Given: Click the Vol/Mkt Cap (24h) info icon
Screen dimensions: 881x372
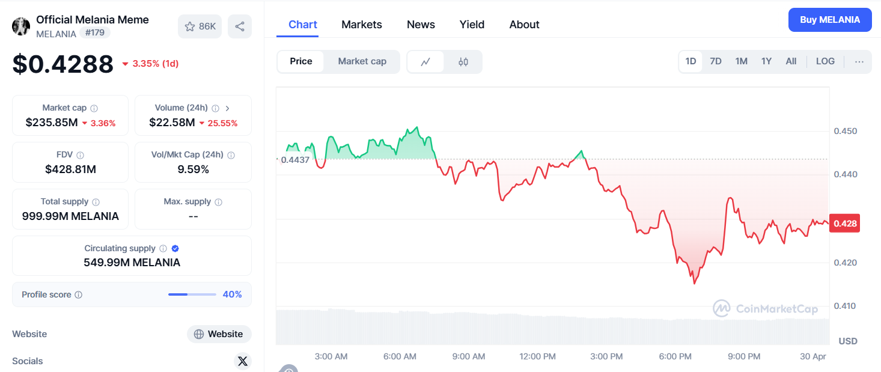Looking at the screenshot, I should [x=231, y=155].
